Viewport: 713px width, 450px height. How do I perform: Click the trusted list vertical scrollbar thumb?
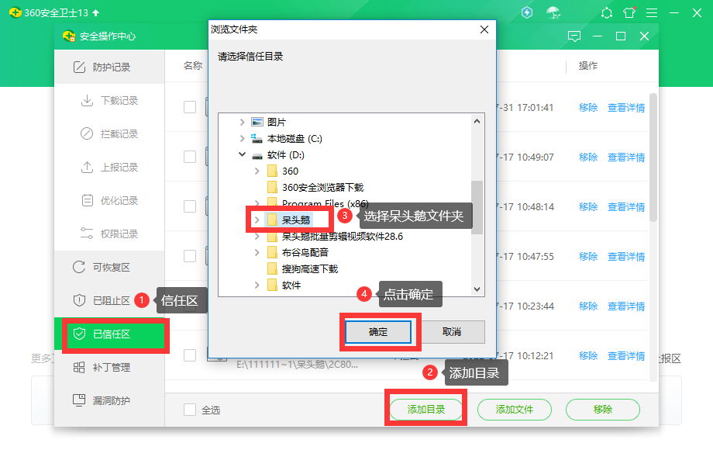pos(653,157)
